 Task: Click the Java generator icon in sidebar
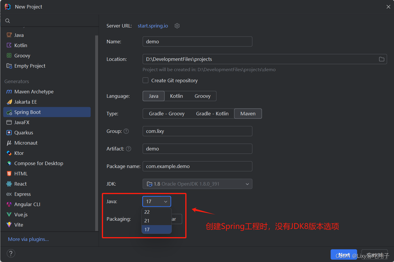[9, 35]
